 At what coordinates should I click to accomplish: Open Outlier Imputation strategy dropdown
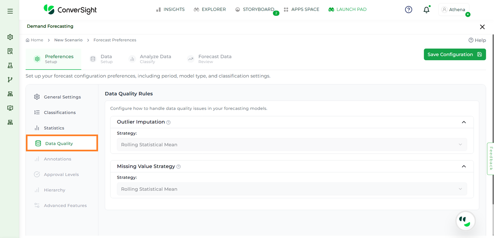point(291,145)
